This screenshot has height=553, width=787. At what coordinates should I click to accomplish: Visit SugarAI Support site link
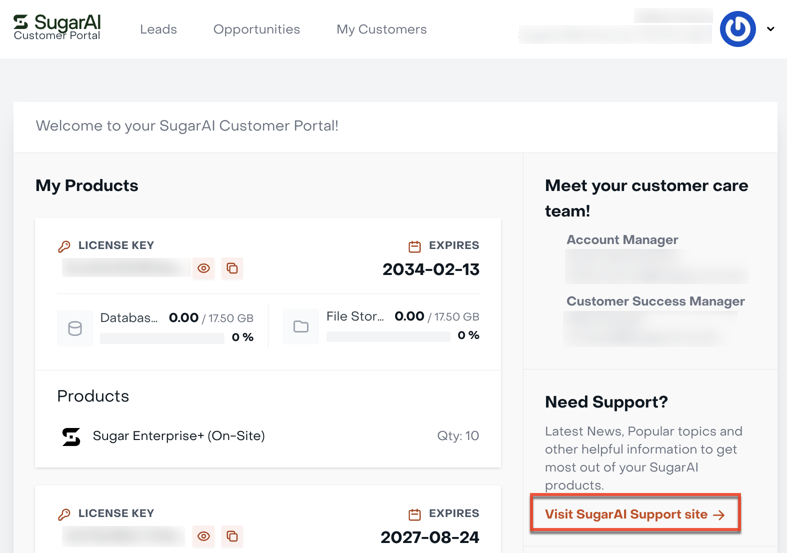click(x=635, y=514)
